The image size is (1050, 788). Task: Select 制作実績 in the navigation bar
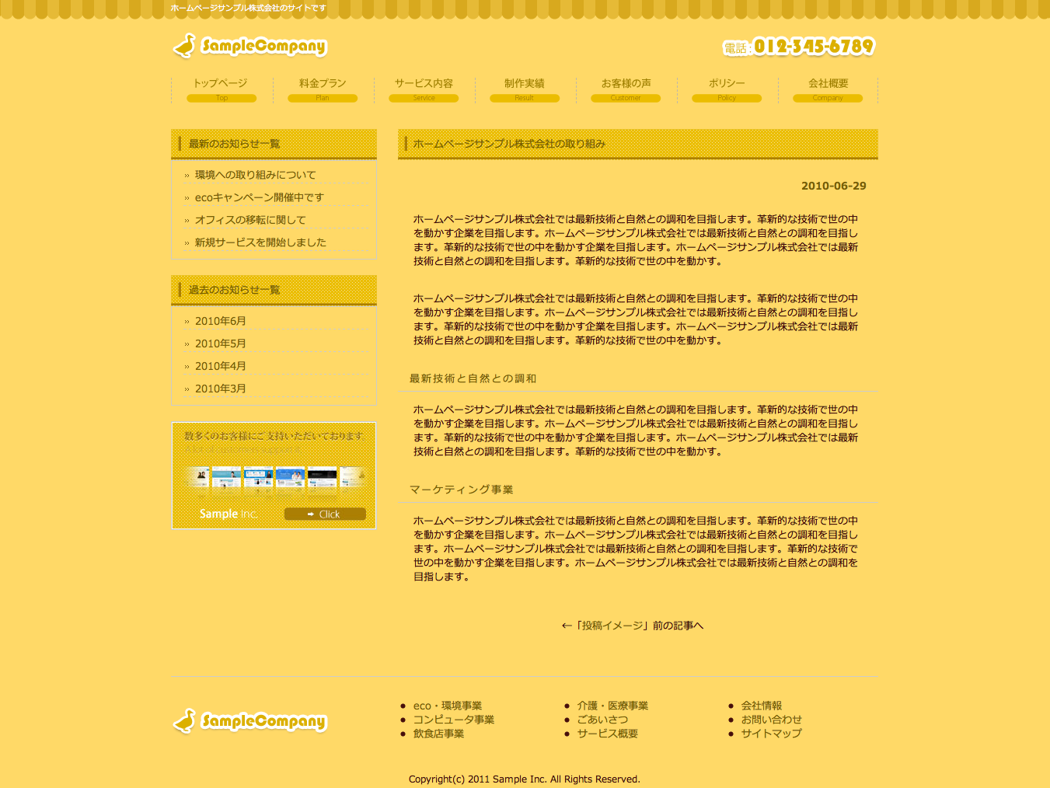(525, 89)
